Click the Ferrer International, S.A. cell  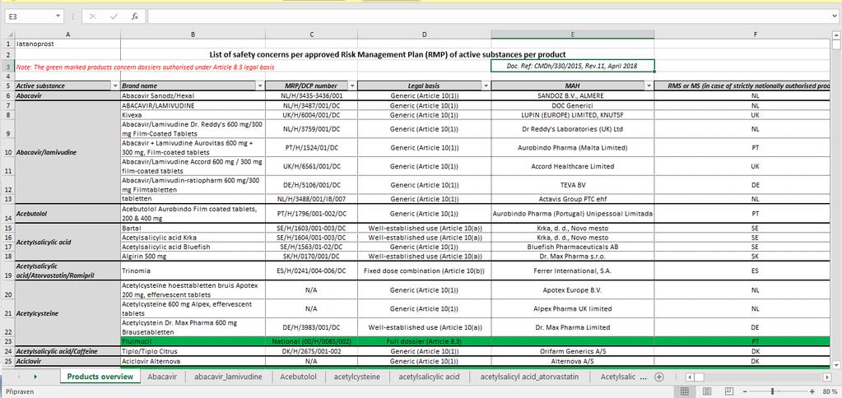(x=572, y=271)
